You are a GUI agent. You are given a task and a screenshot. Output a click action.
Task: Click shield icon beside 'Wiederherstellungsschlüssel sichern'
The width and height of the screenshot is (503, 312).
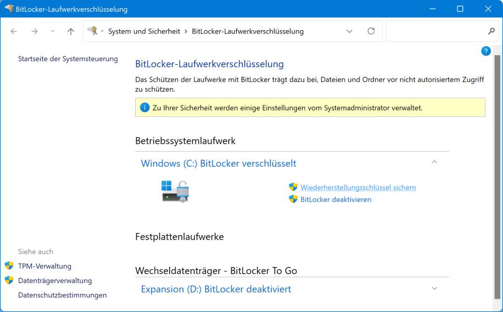point(293,187)
